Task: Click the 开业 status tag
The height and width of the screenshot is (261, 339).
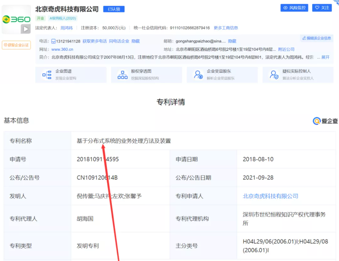Action: click(40, 18)
